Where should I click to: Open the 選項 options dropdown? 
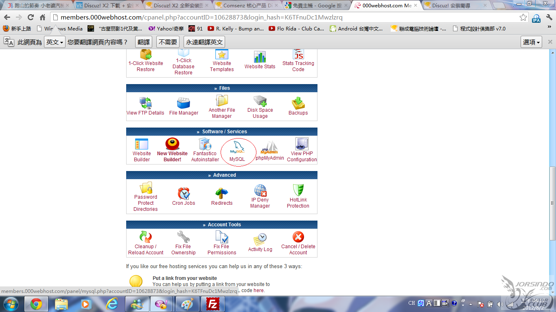coord(531,42)
